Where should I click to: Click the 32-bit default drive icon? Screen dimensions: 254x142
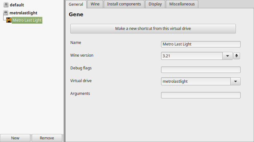pos(6,5)
